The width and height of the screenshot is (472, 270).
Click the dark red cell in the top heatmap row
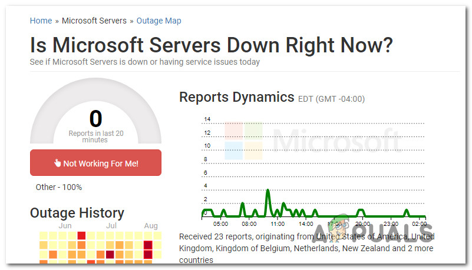pos(81,236)
